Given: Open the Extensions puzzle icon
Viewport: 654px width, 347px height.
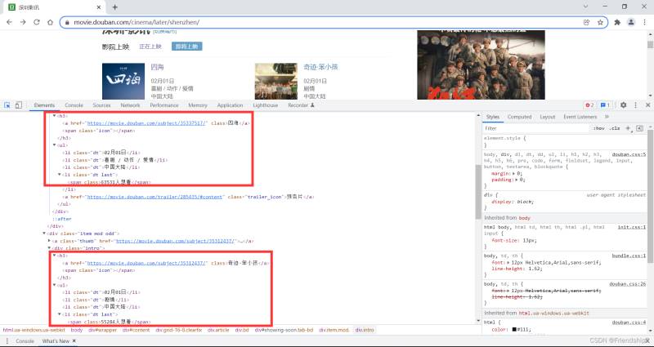Looking at the screenshot, I should click(617, 23).
